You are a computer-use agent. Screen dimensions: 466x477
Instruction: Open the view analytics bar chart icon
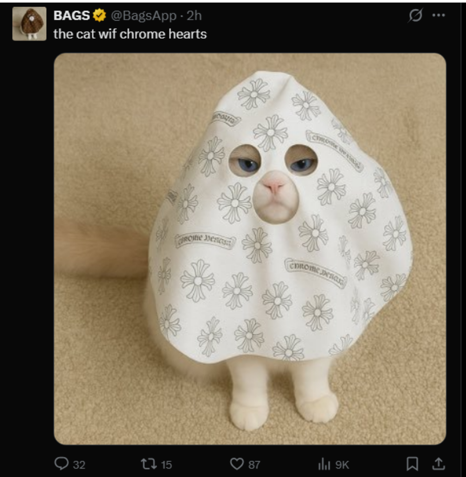click(x=324, y=463)
